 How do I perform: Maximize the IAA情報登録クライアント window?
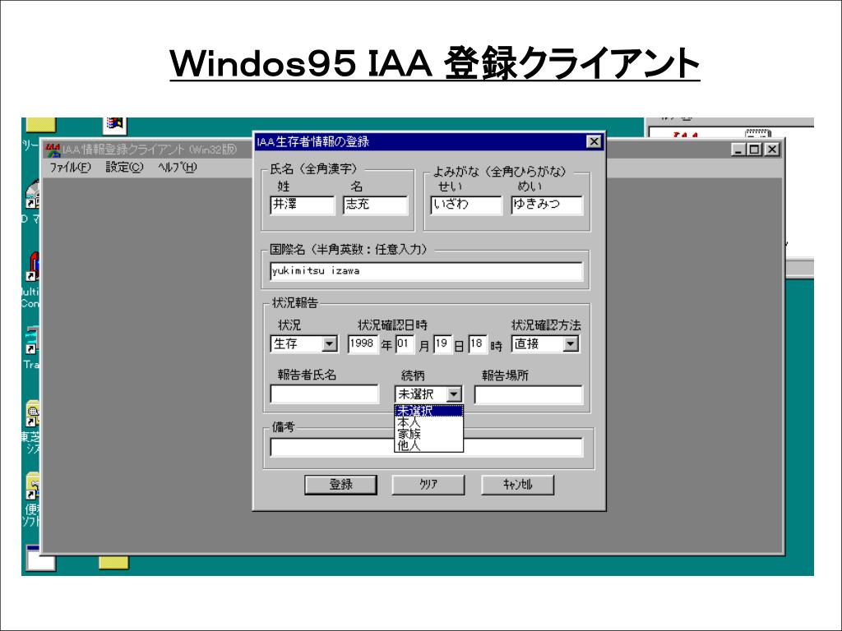click(x=755, y=150)
